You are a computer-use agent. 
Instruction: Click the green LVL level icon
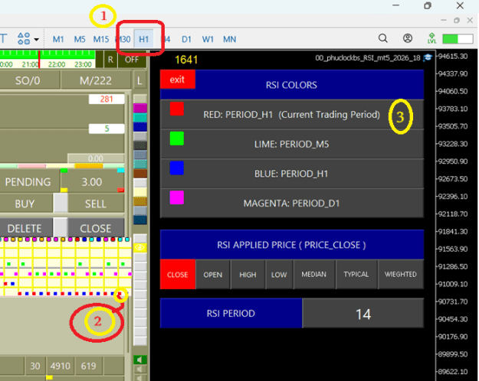(x=431, y=38)
